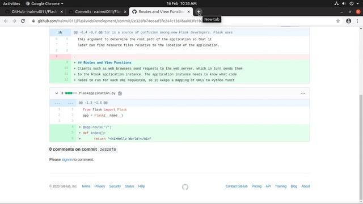The height and width of the screenshot is (204, 363).
Task: Click the flaskapplication.py file name
Action: coord(97,93)
